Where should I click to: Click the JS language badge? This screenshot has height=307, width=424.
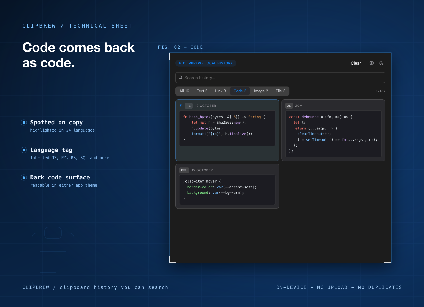click(x=289, y=106)
